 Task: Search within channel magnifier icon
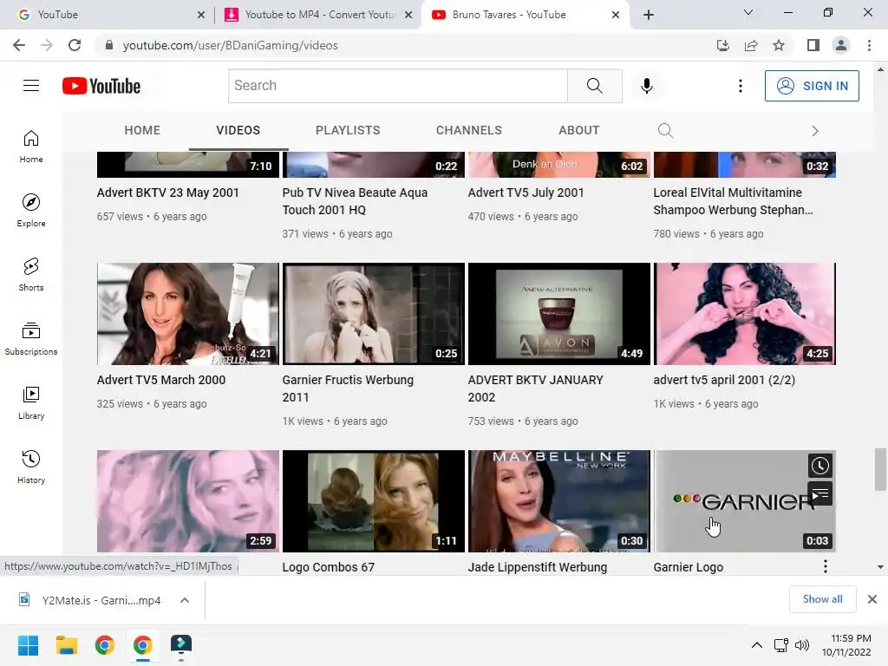tap(665, 131)
